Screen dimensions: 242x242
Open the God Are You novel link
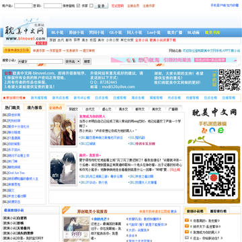16,173
